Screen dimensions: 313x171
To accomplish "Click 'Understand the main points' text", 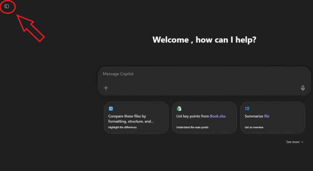I will [192, 127].
